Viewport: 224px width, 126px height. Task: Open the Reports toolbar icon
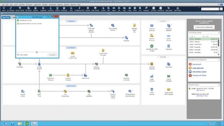[x=88, y=9]
